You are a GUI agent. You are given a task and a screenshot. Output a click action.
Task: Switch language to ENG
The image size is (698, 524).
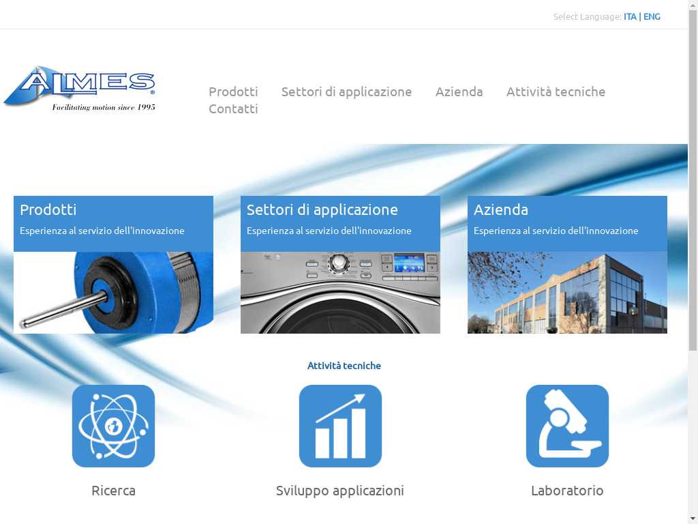[x=652, y=16]
